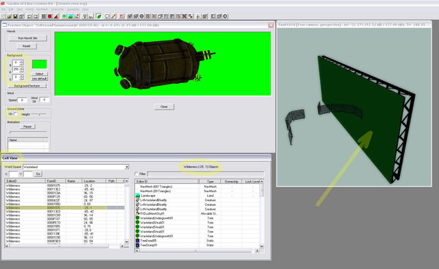Click the X coordinate input field
This screenshot has height=269, width=439.
tap(14, 174)
